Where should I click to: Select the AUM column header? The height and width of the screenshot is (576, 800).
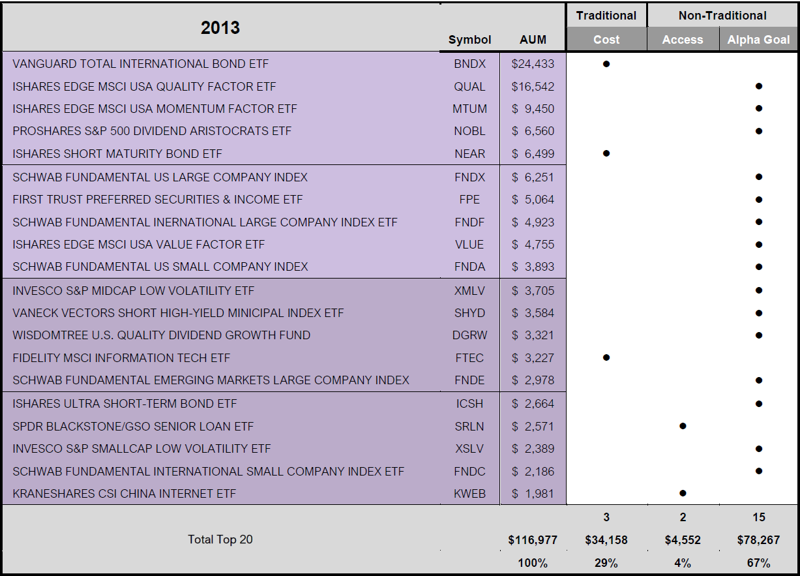[x=533, y=40]
